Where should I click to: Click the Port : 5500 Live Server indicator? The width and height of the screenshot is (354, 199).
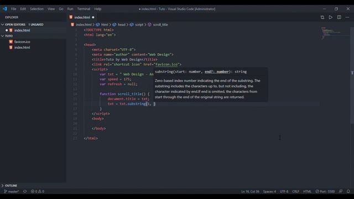325,191
